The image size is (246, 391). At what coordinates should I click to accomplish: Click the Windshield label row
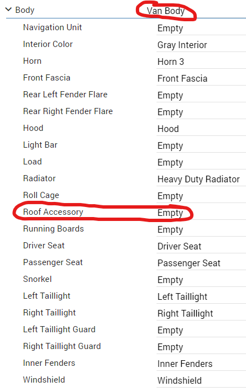pos(44,380)
